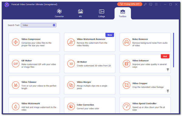This screenshot has width=182, height=116.
Task: Open the Collage tab
Action: tap(102, 13)
